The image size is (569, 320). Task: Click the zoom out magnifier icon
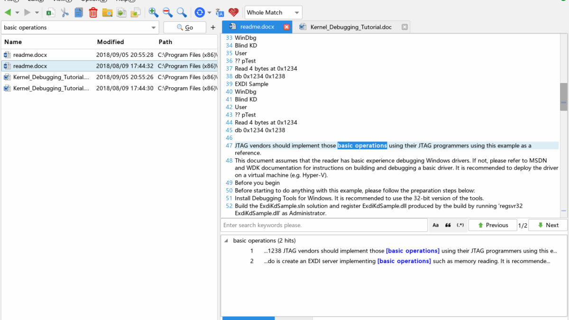[167, 12]
